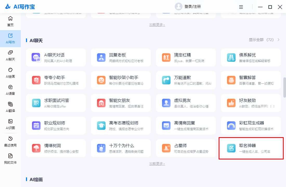
Task: Open 最近使用 from the sidebar
Action: click(x=10, y=141)
